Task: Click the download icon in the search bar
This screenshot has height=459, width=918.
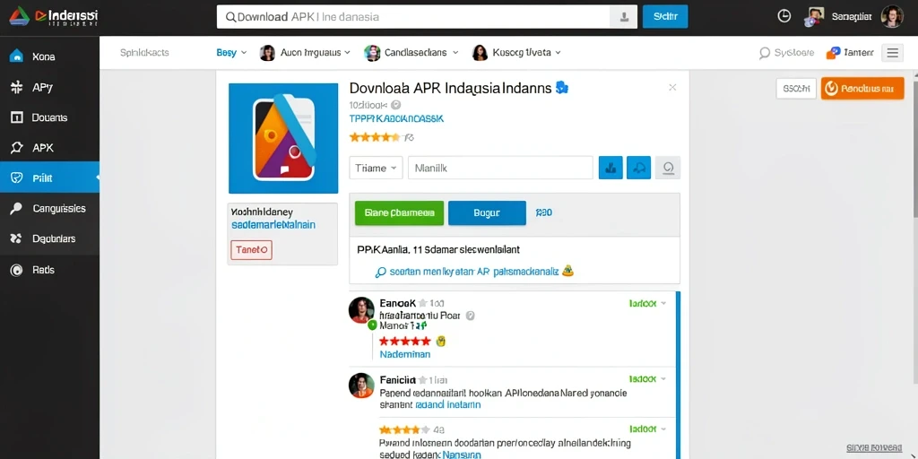Action: [624, 17]
